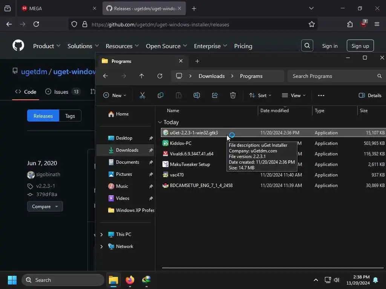Viewport: 386px width, 289px height.
Task: Expand Network in navigation pane
Action: 101,246
